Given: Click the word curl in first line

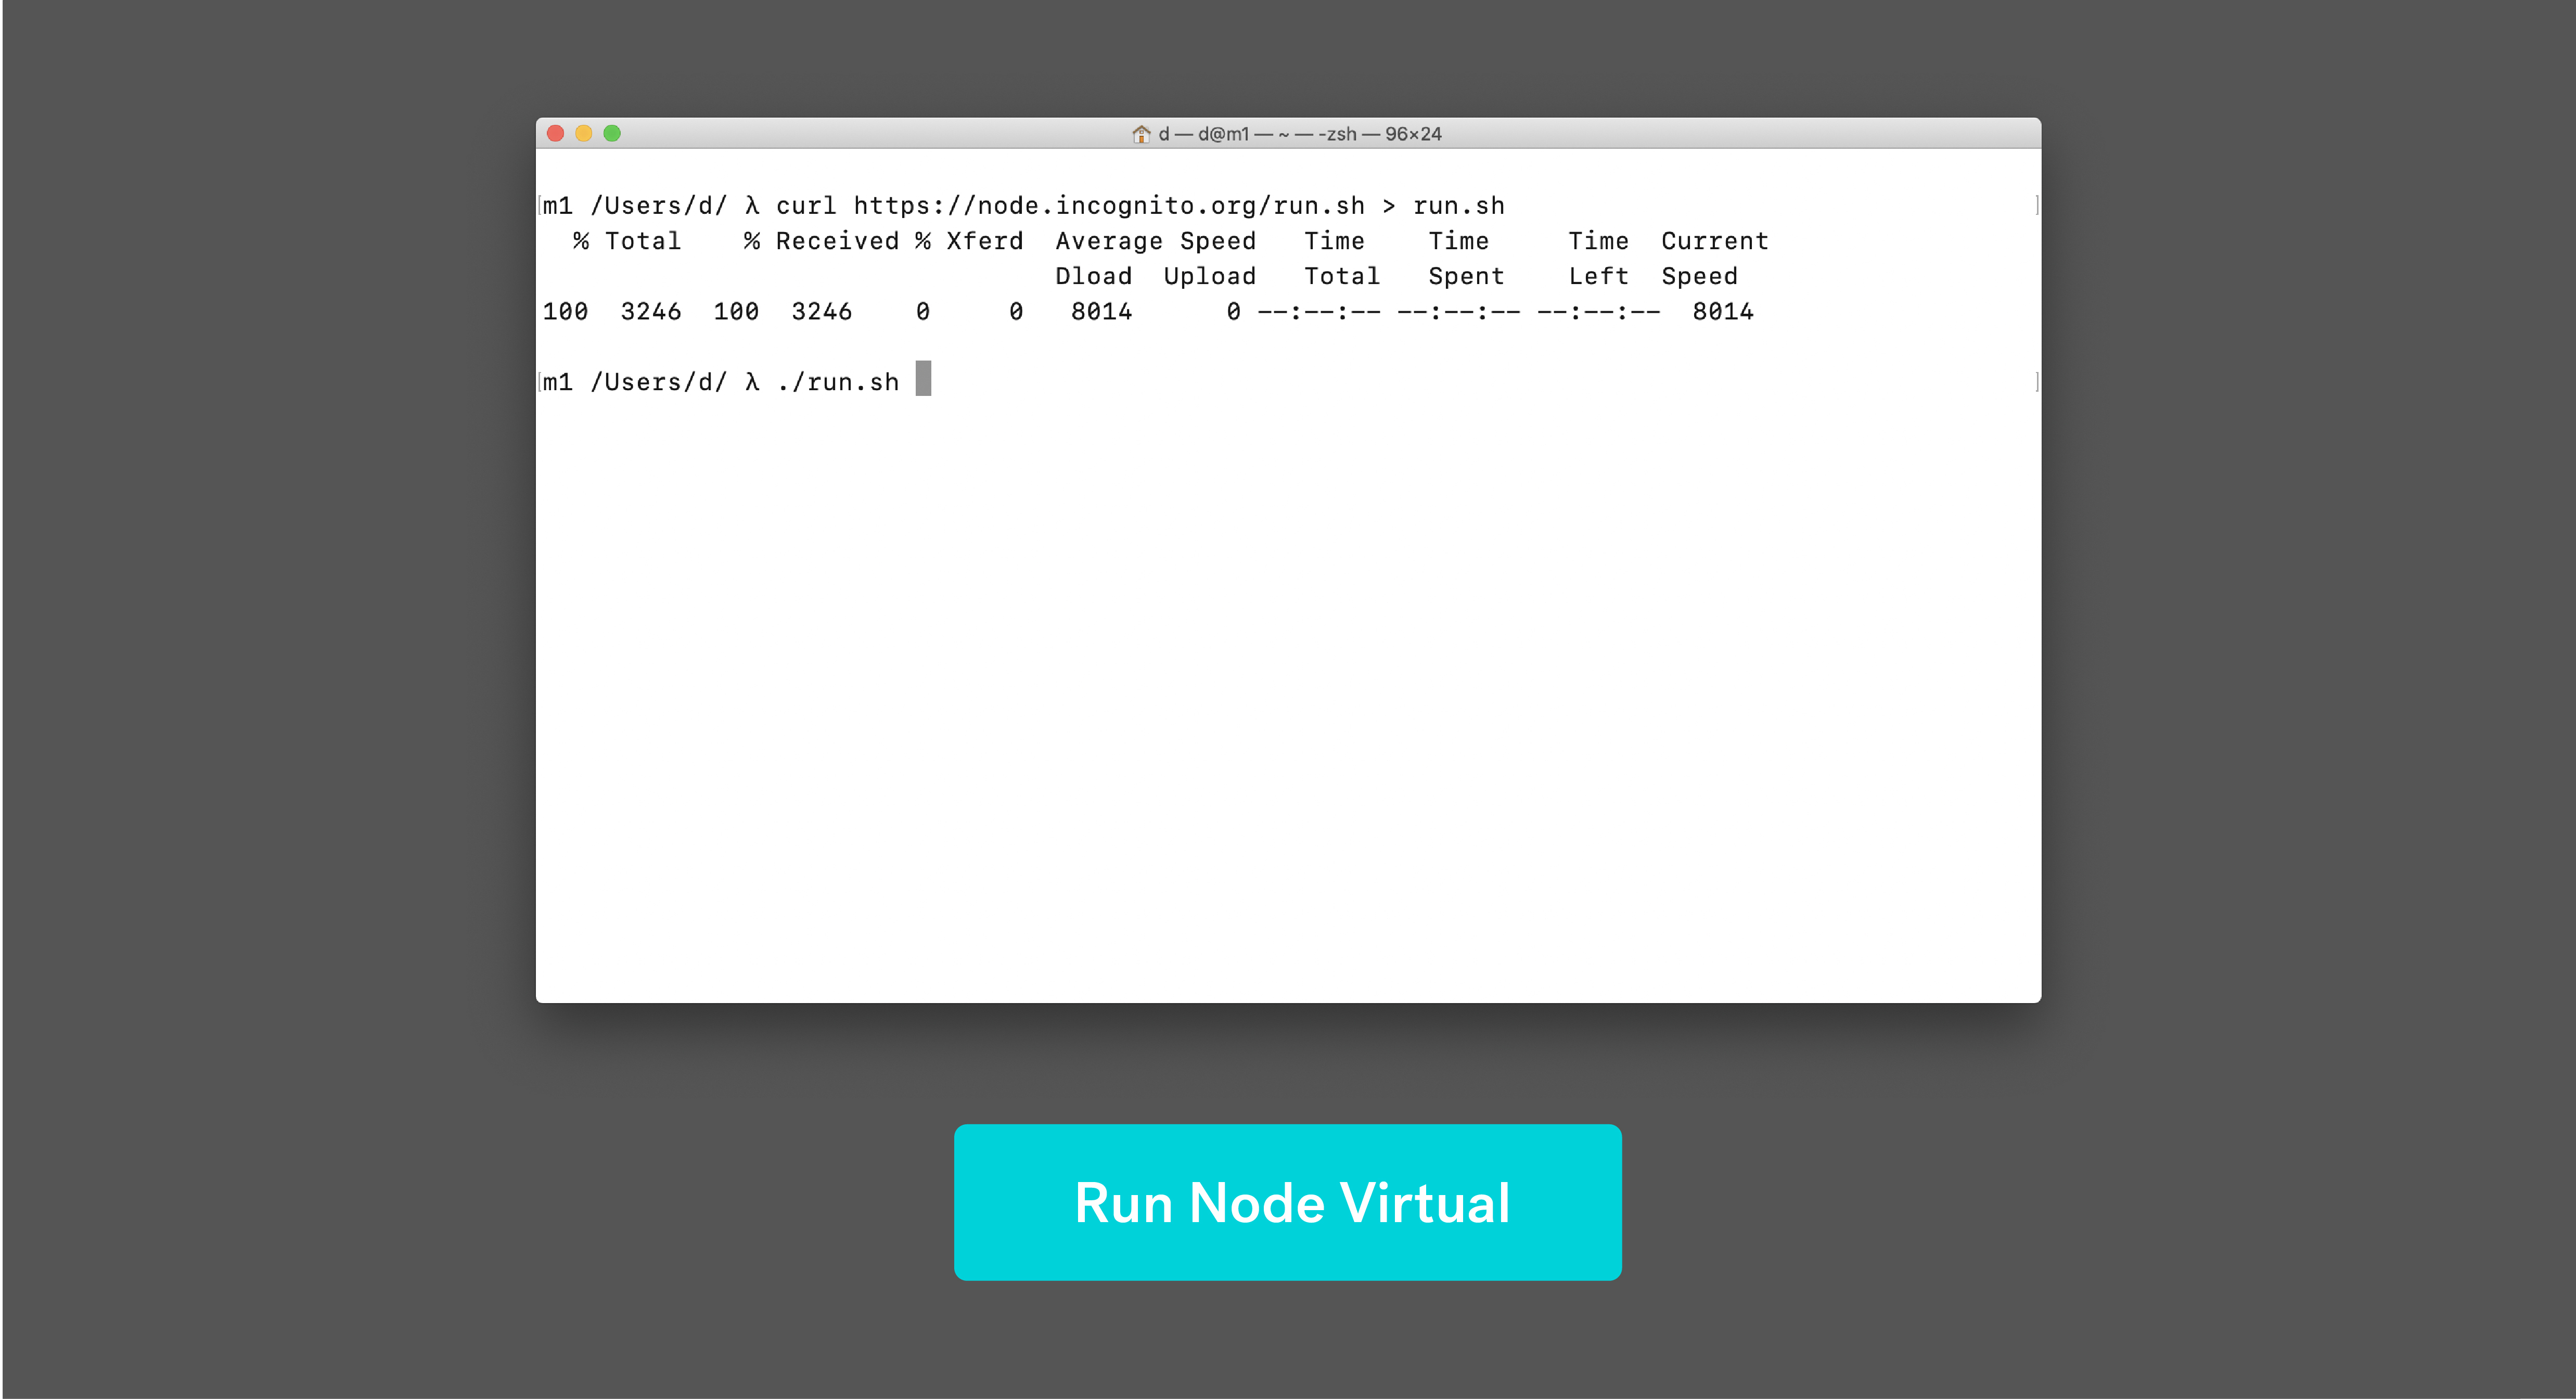Looking at the screenshot, I should tap(806, 205).
